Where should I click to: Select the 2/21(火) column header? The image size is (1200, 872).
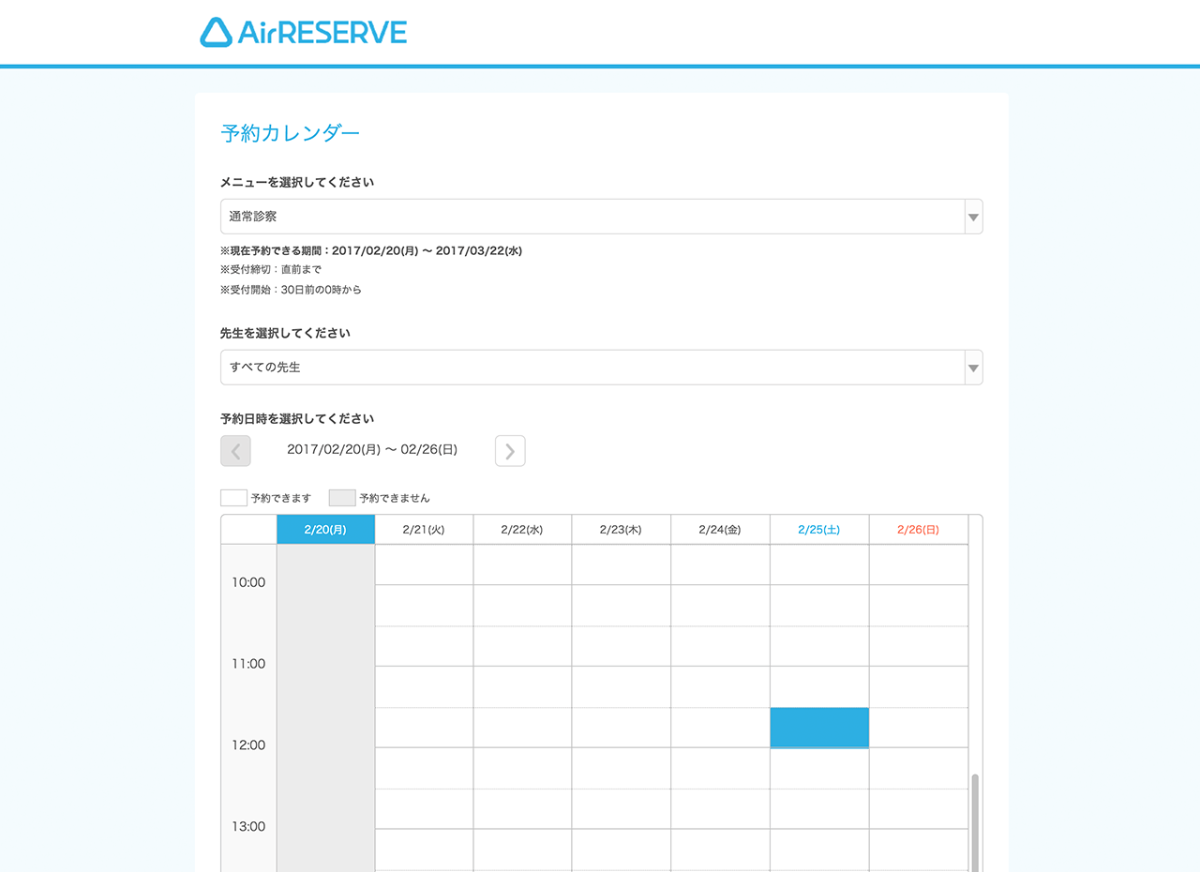[x=424, y=530]
